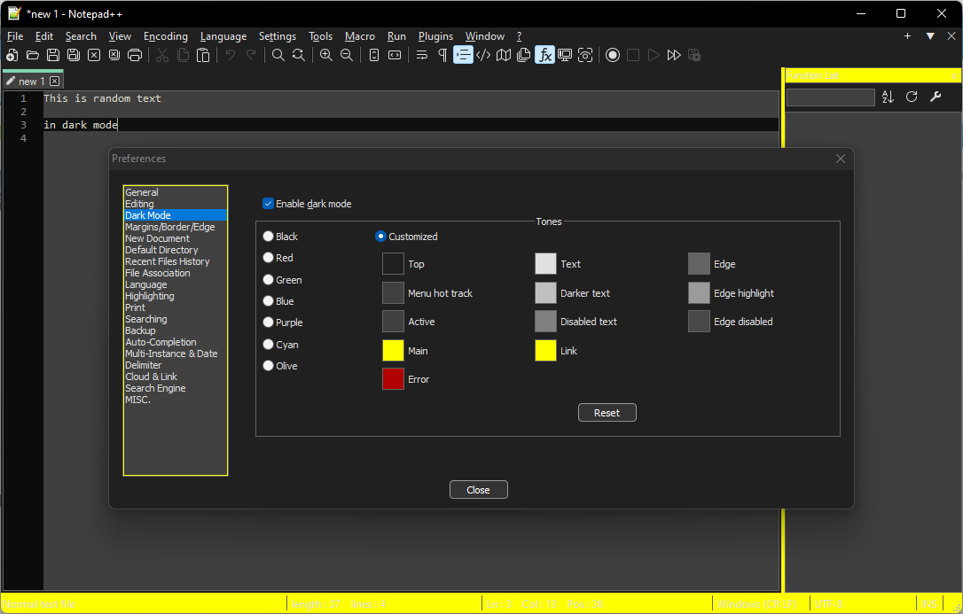Select Highlighting in Preferences list
The width and height of the screenshot is (963, 614).
[x=175, y=296]
